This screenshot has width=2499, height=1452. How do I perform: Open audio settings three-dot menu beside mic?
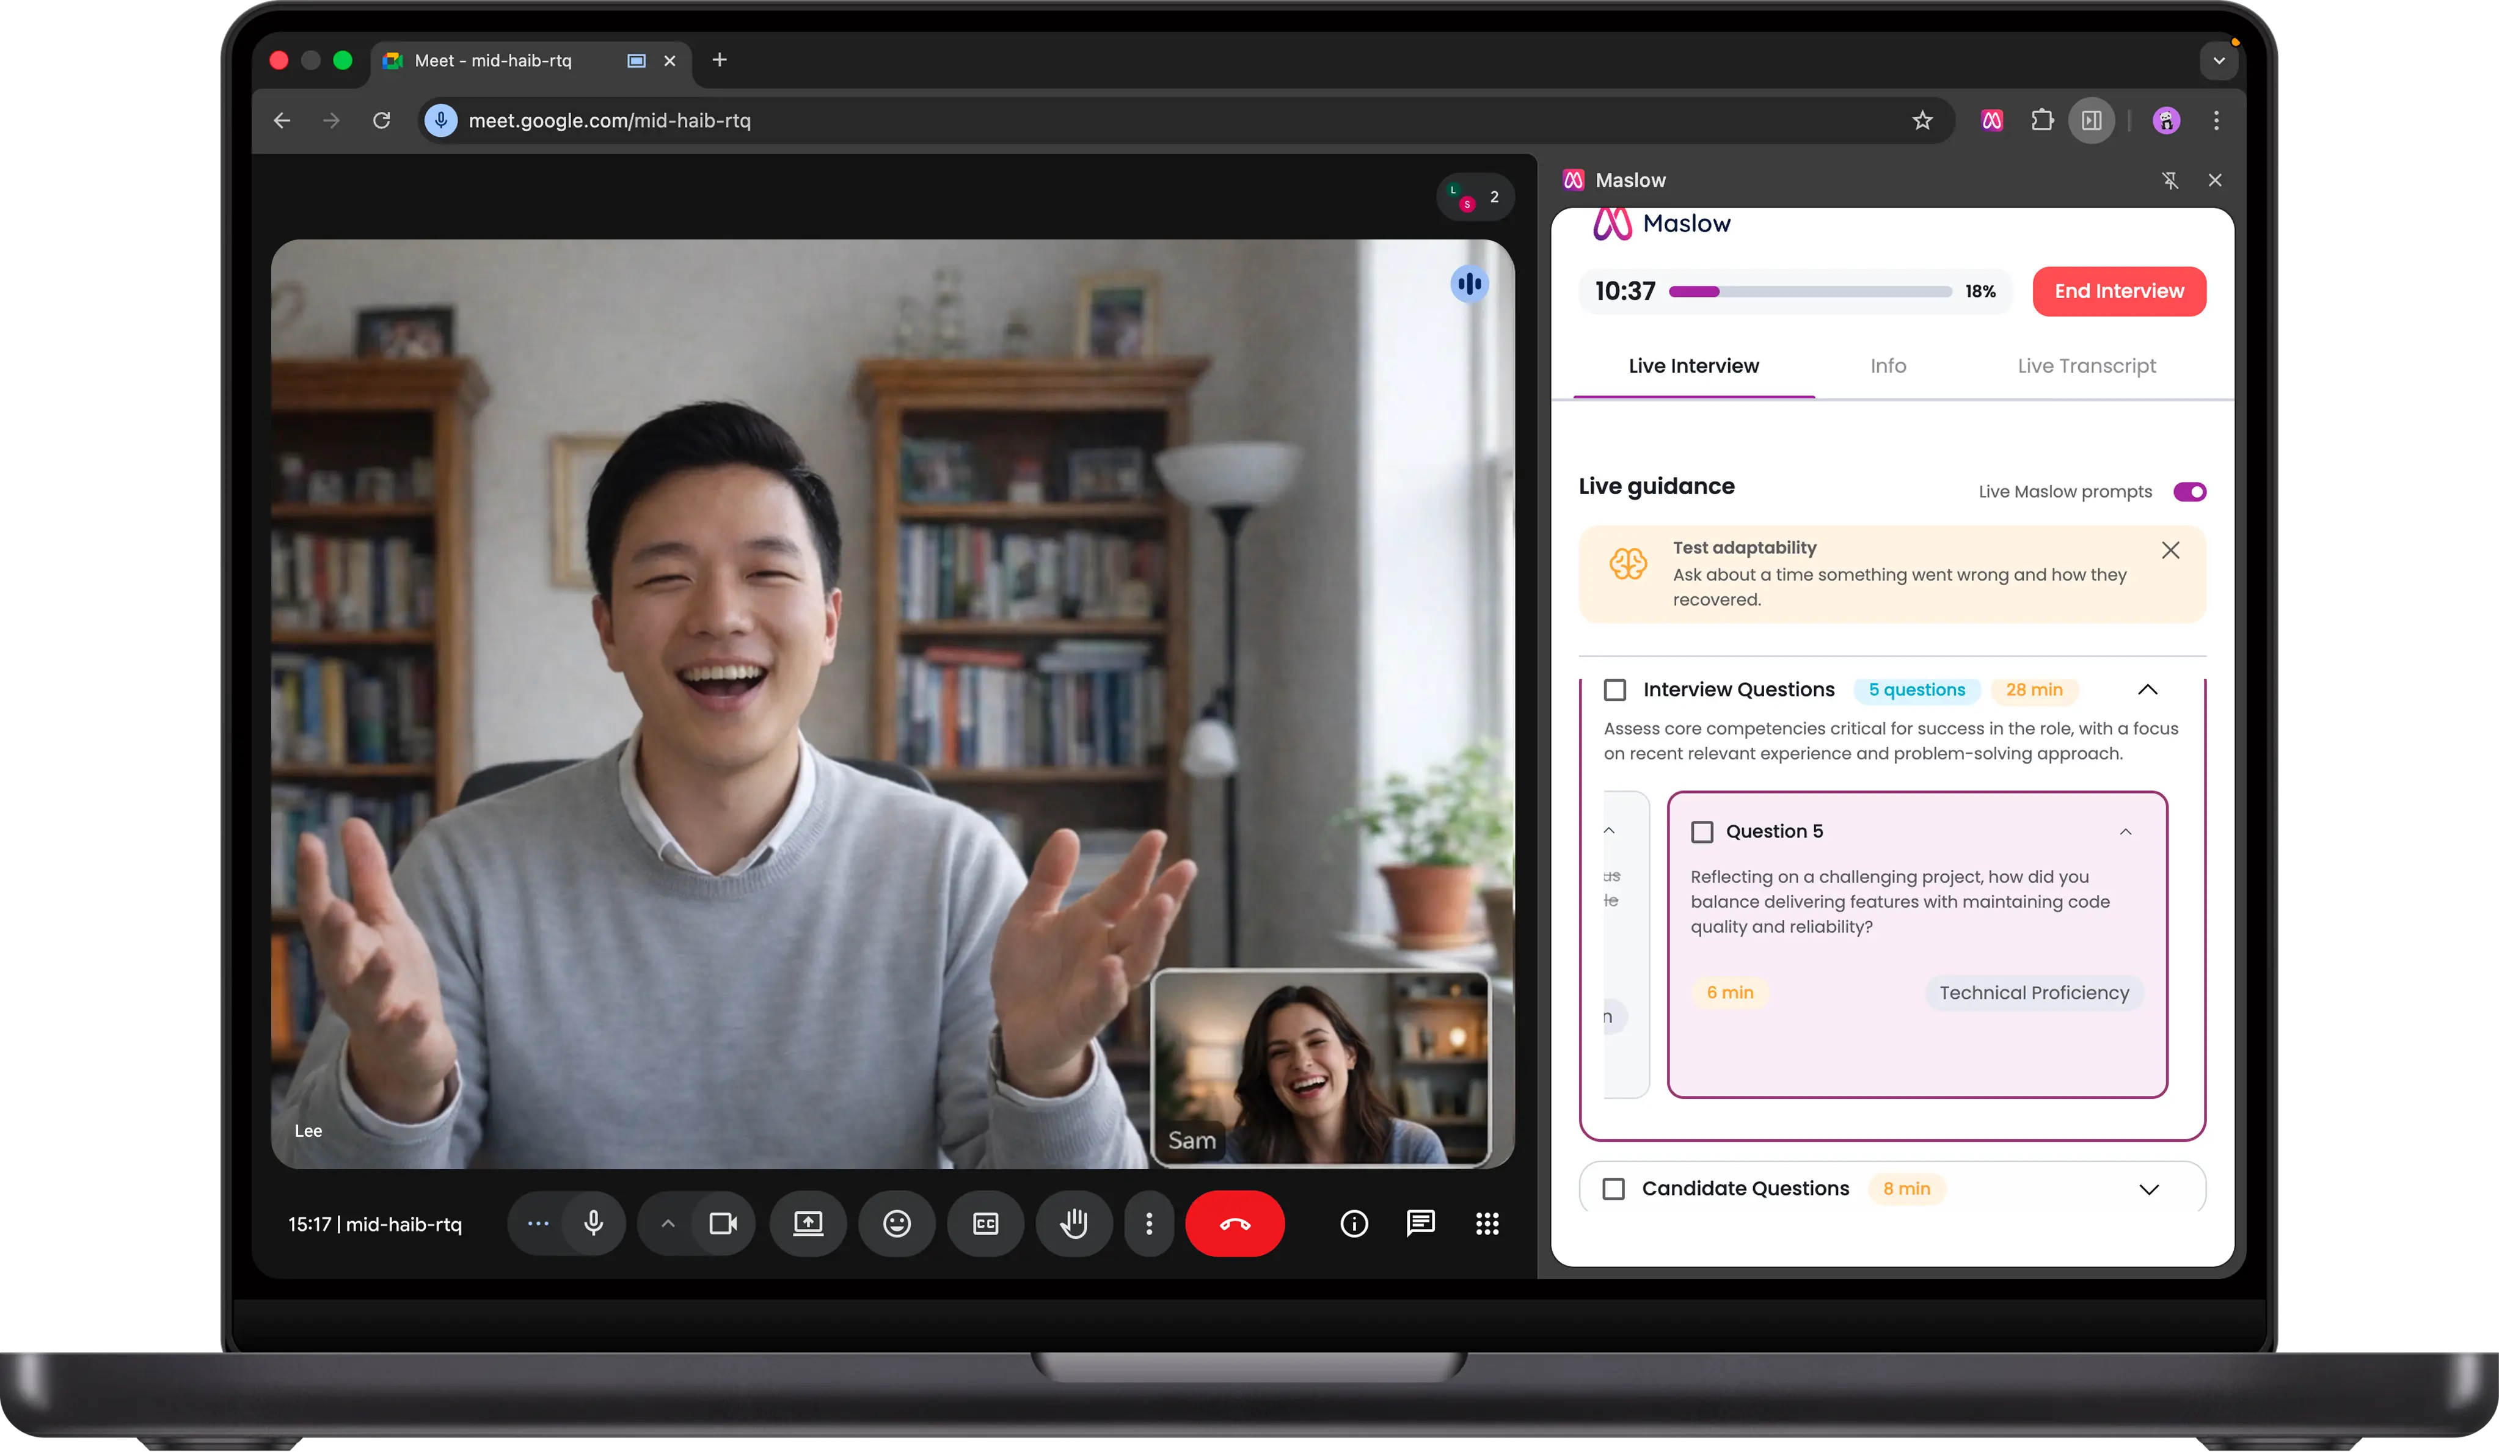pyautogui.click(x=538, y=1223)
